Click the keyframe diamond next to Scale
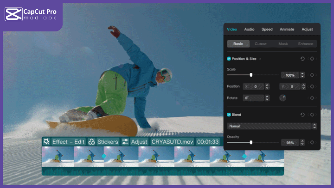The width and height of the screenshot is (334, 188). [312, 75]
